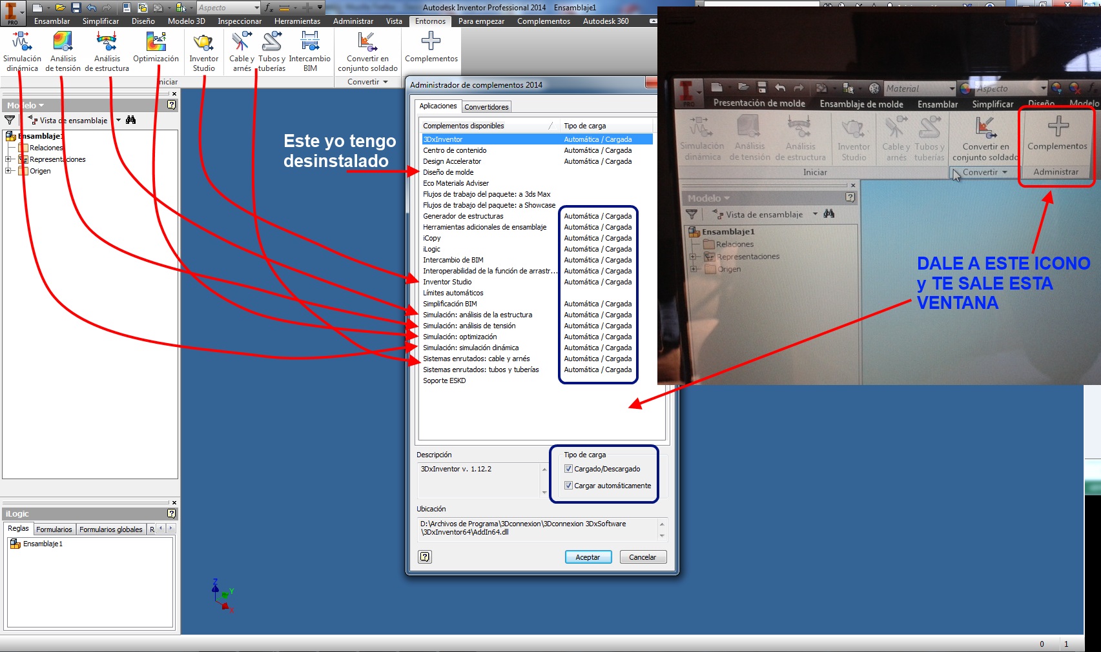Viewport: 1101px width, 652px height.
Task: Expand the Representaciones tree node
Action: (x=8, y=159)
